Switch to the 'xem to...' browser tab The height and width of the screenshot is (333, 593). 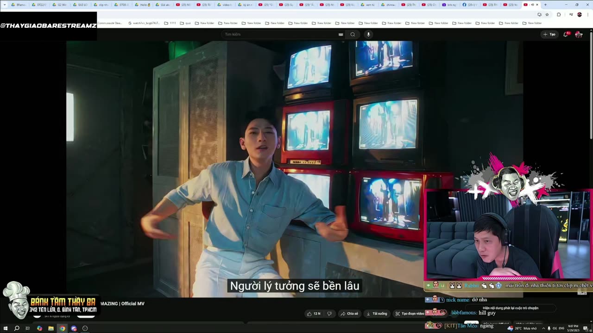369,5
